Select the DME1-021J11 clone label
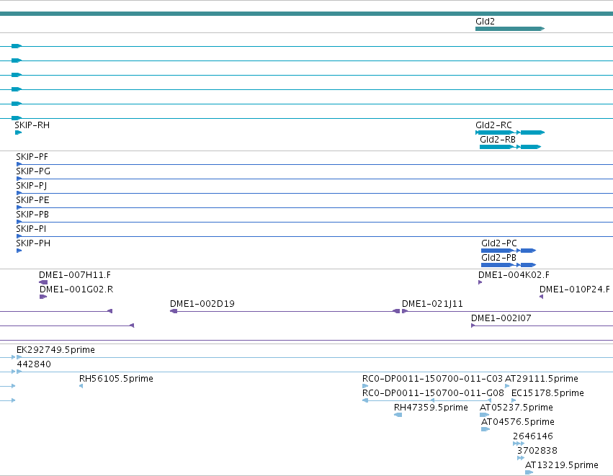613x476 pixels. point(432,304)
